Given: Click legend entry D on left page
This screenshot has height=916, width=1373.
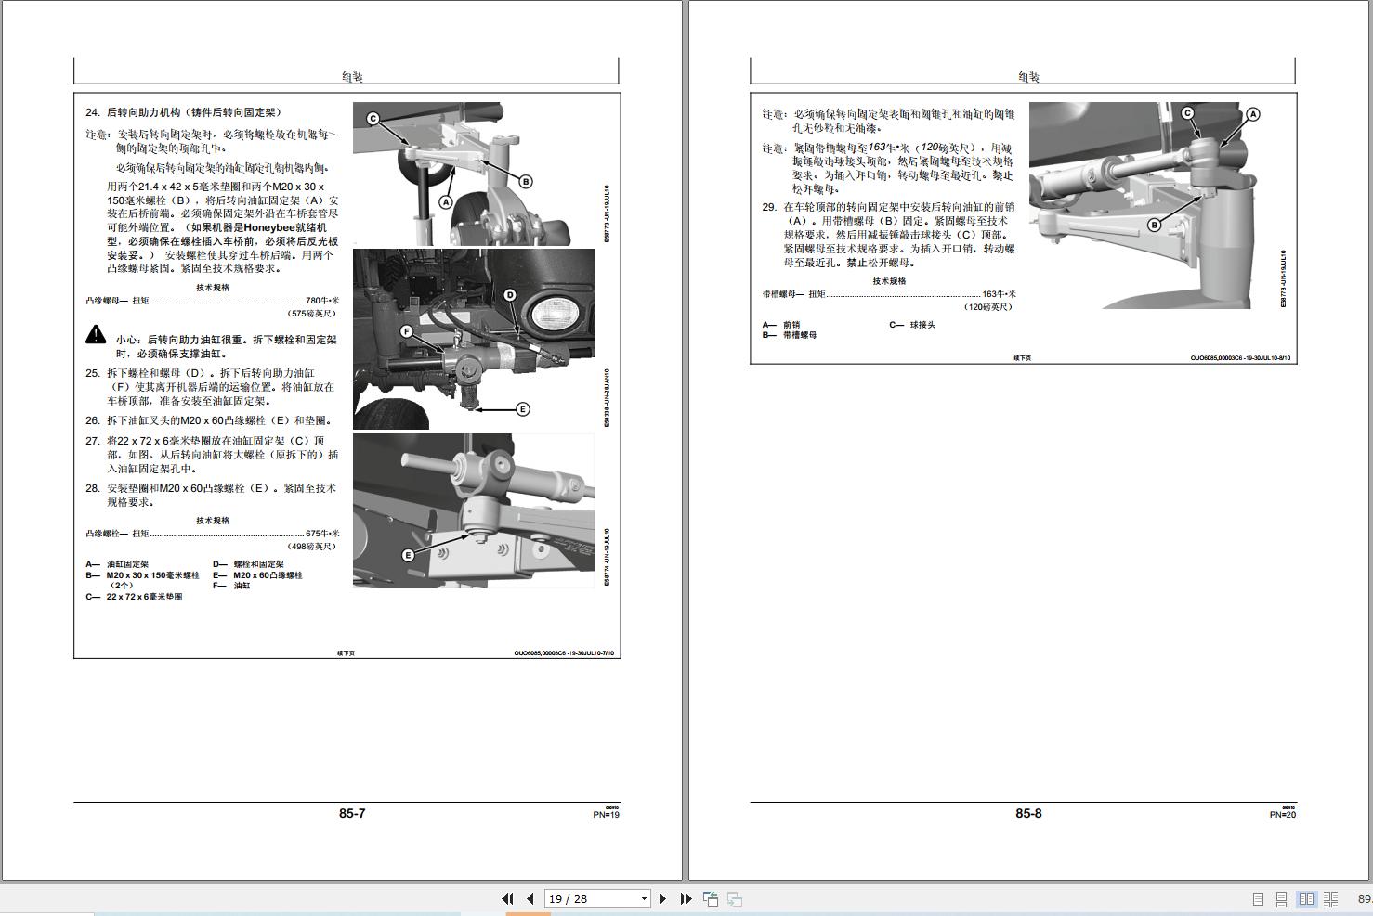Looking at the screenshot, I should (x=248, y=564).
